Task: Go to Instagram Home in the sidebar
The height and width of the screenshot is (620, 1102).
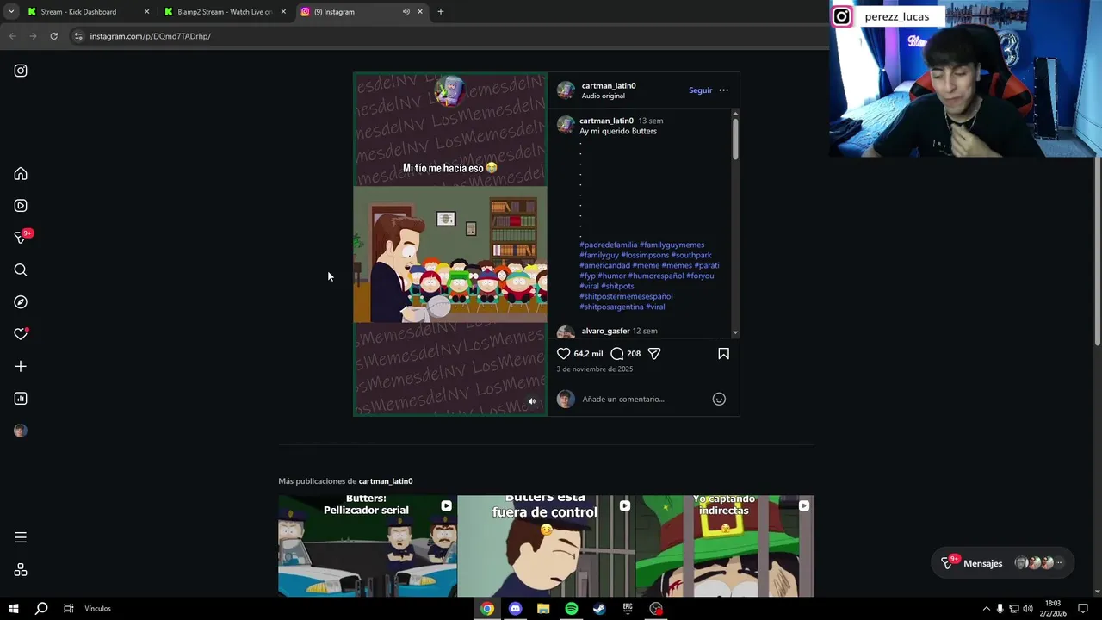Action: [x=21, y=174]
